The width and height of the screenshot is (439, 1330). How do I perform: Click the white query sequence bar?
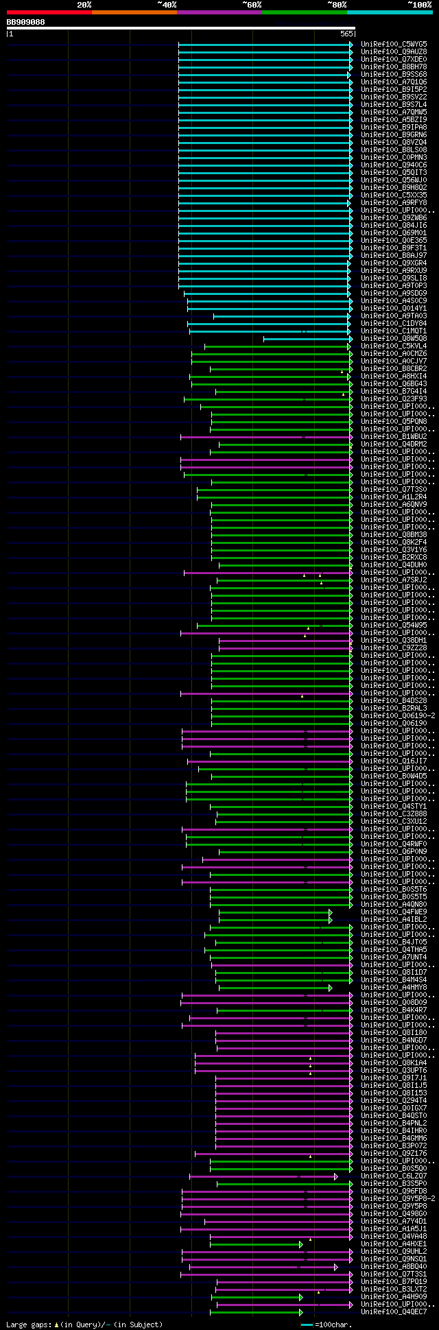point(180,28)
